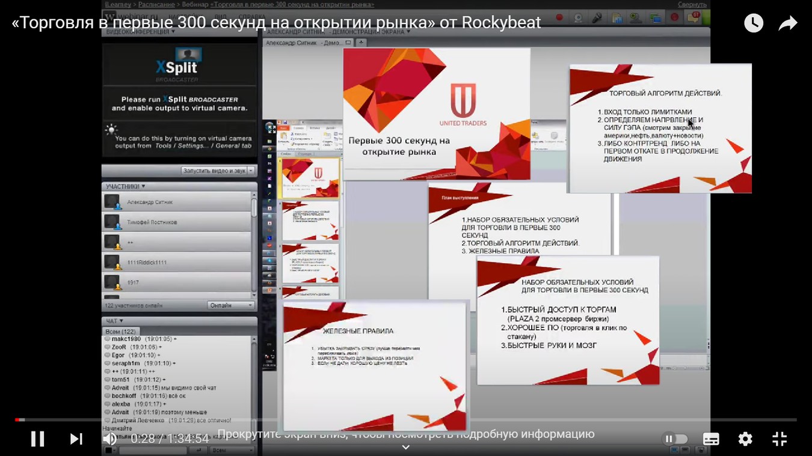Open the 'Расписание' breadcrumb link
The image size is (812, 456).
(156, 4)
